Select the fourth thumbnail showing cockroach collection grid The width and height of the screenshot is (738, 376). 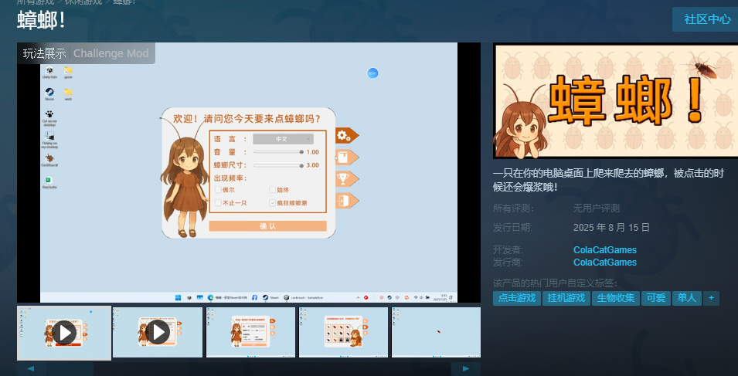344,333
